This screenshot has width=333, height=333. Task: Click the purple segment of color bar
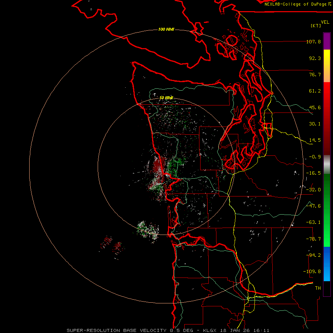tap(327, 41)
